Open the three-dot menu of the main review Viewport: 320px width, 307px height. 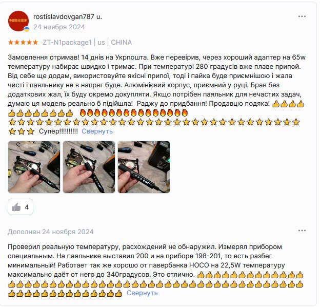(x=302, y=16)
